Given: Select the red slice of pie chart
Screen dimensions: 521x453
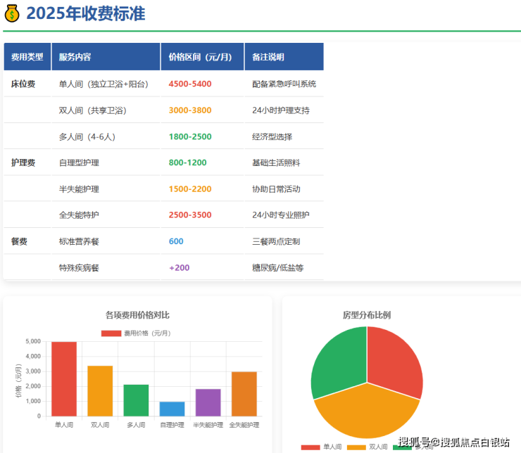Looking at the screenshot, I should tap(396, 359).
